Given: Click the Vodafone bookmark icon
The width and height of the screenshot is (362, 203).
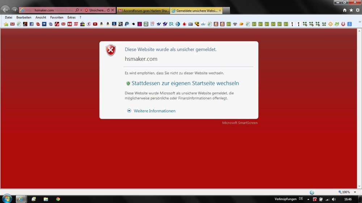Looking at the screenshot, I should [184, 24].
